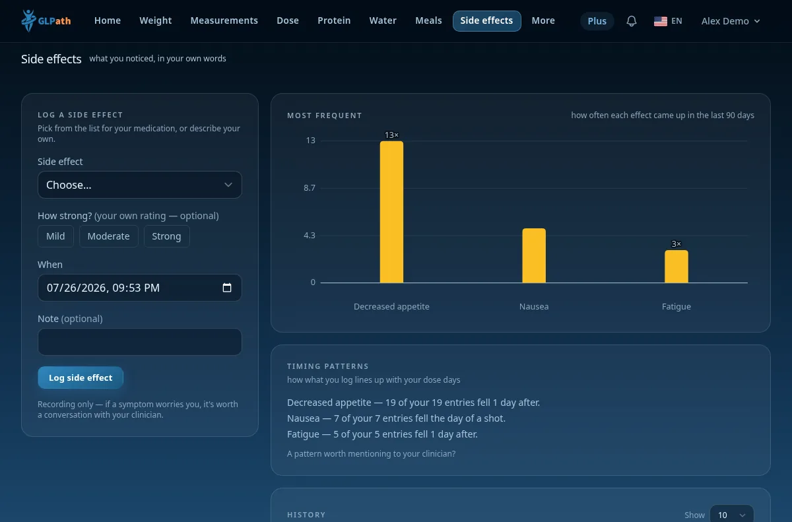This screenshot has width=792, height=522.
Task: Click the GLPath logo icon
Action: [28, 21]
